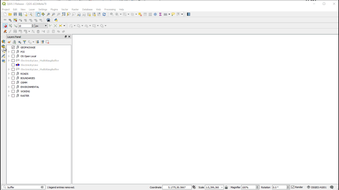Screen dimensions: 339x190
Task: Expand all layers in the Layers Panel
Action: (x=37, y=42)
